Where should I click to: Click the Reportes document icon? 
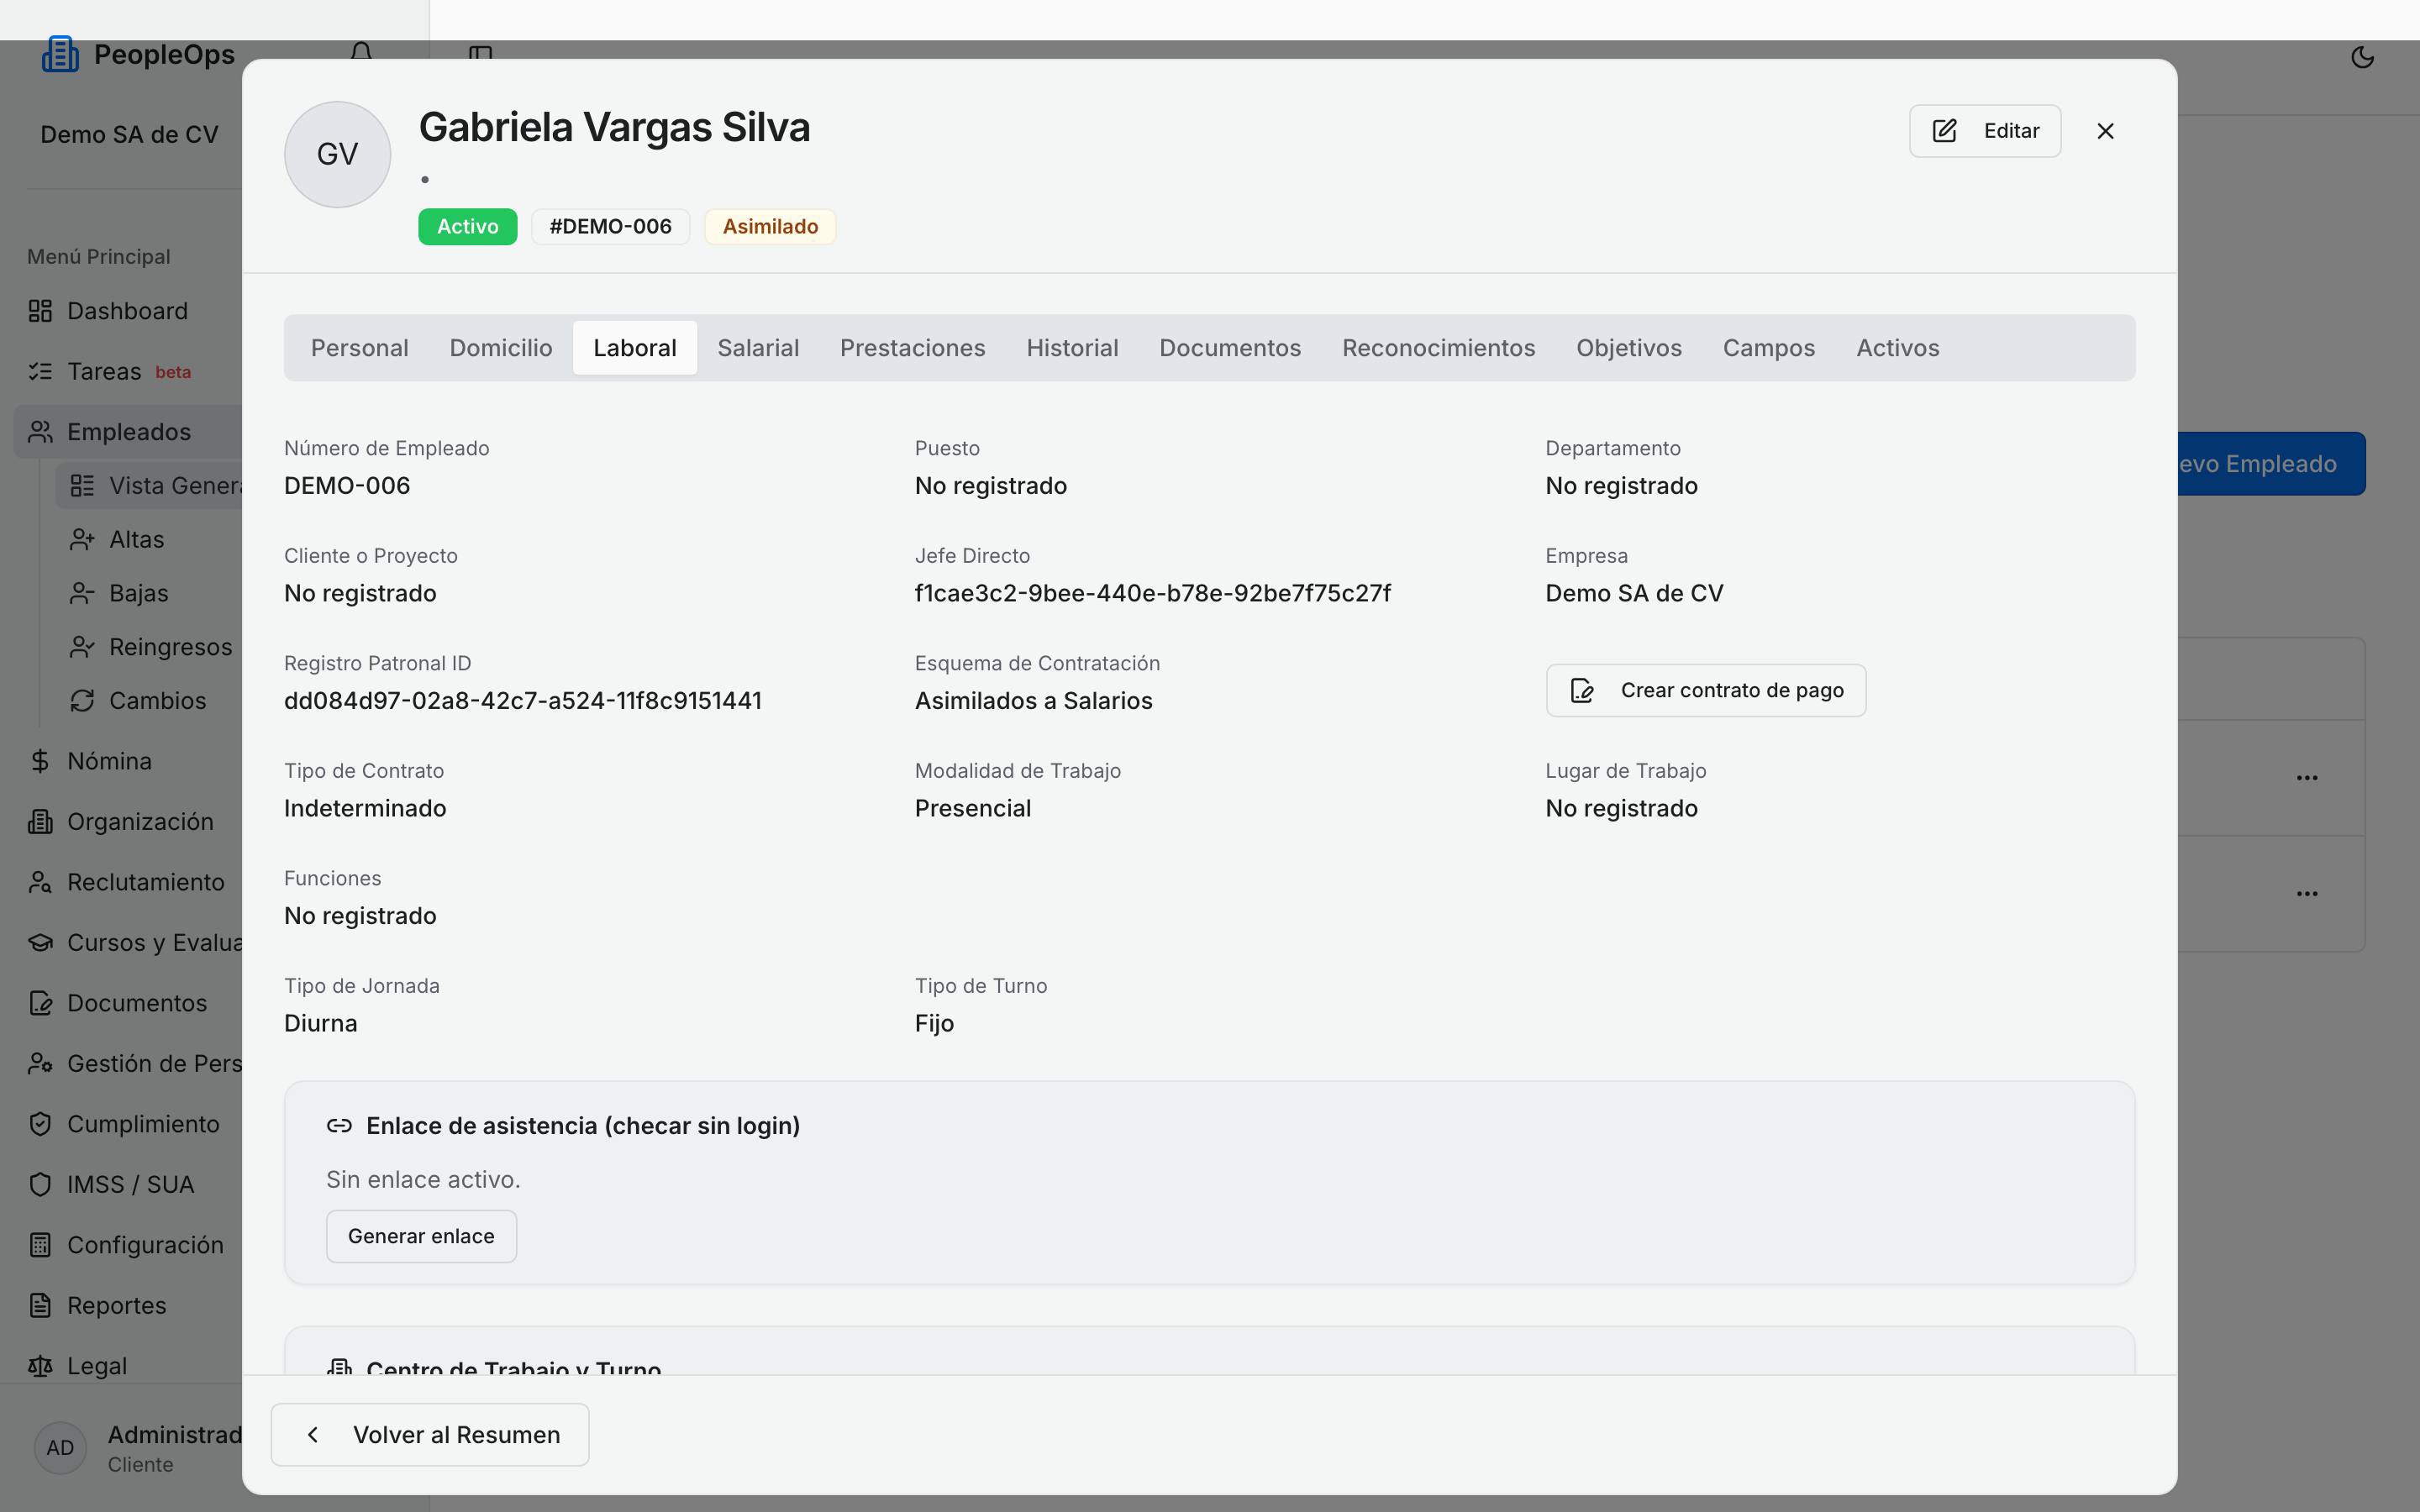tap(40, 1306)
